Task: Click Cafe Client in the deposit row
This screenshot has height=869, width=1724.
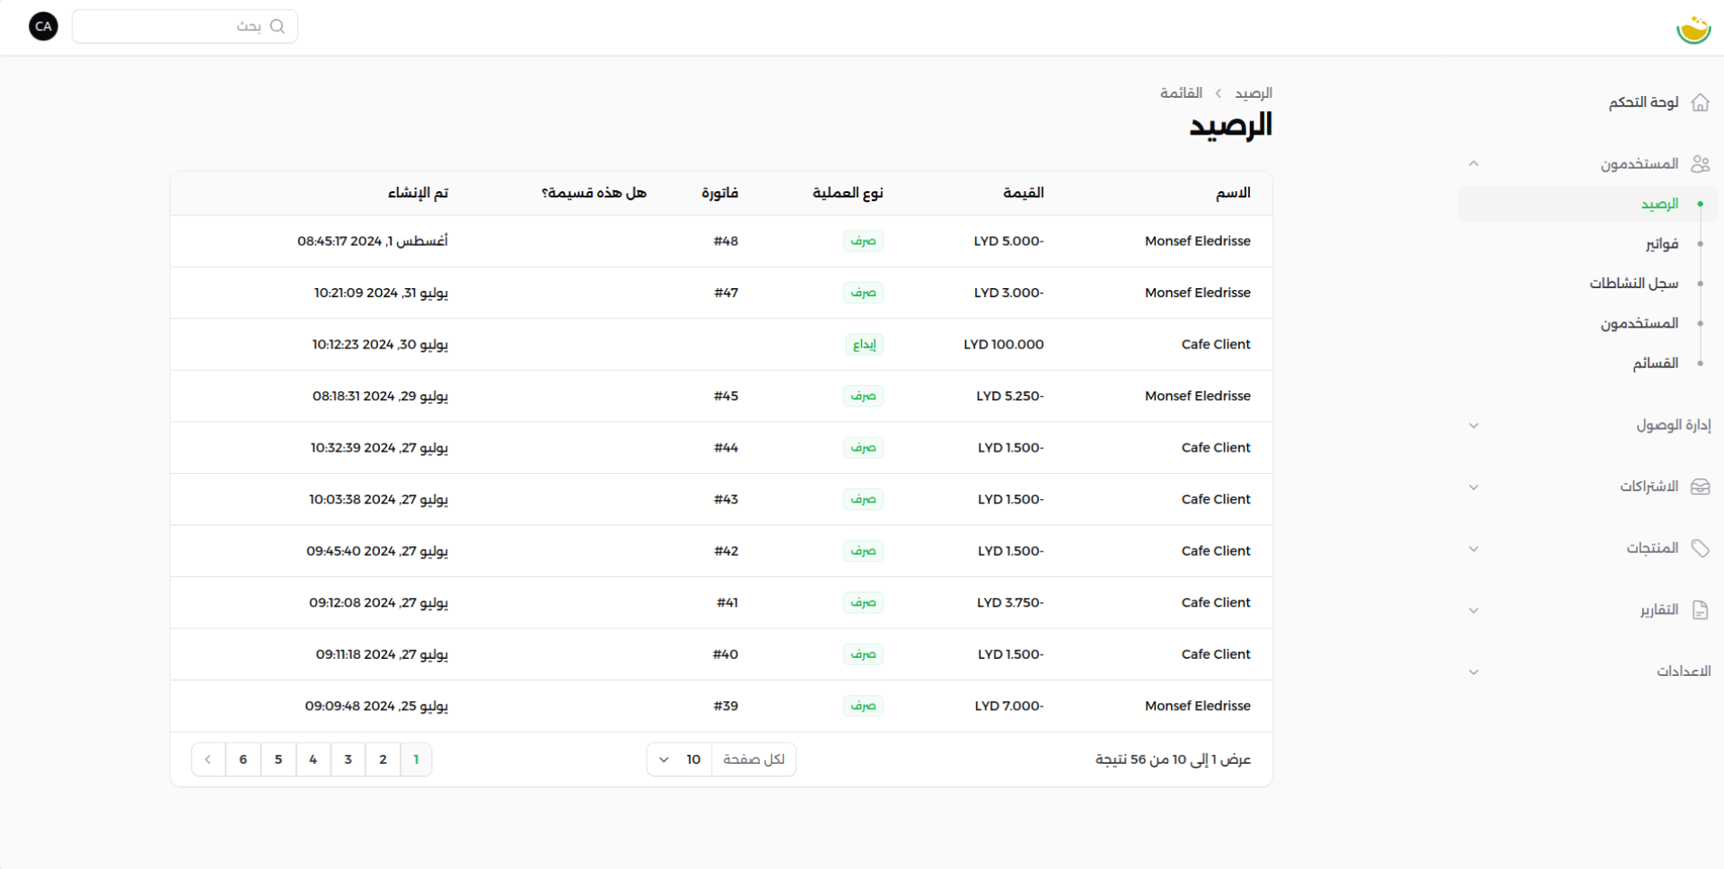Action: (1216, 345)
